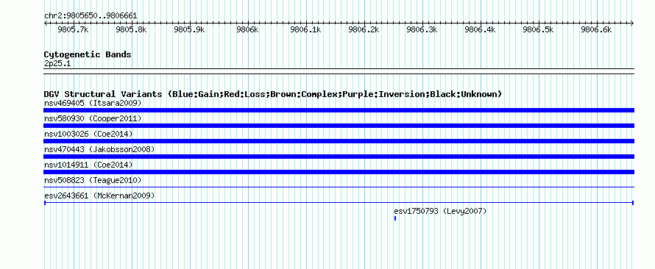
Task: Click the right arrowhead of the ruler
Action: coord(632,23)
